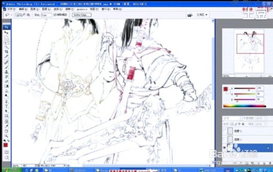Select the Path Selection tool
The height and width of the screenshot is (172, 273).
click(x=6, y=111)
